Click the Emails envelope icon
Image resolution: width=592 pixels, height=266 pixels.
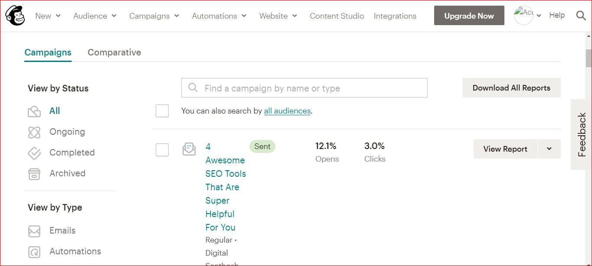pos(34,231)
